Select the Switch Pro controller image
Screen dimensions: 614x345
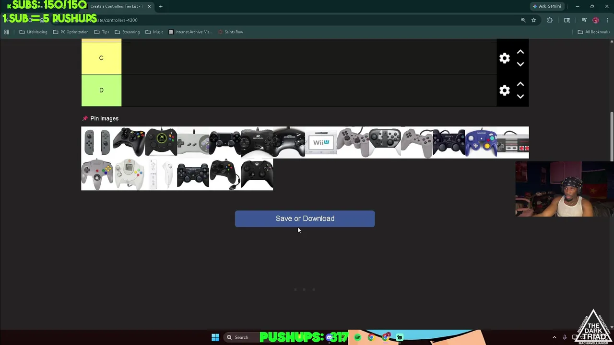[385, 142]
